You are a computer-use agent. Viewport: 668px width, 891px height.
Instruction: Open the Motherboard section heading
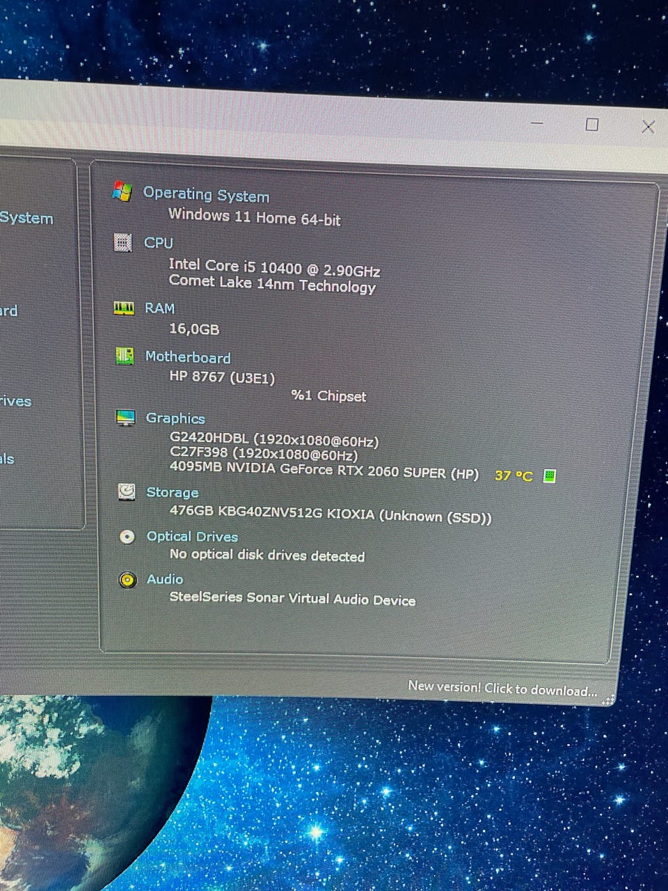coord(188,357)
